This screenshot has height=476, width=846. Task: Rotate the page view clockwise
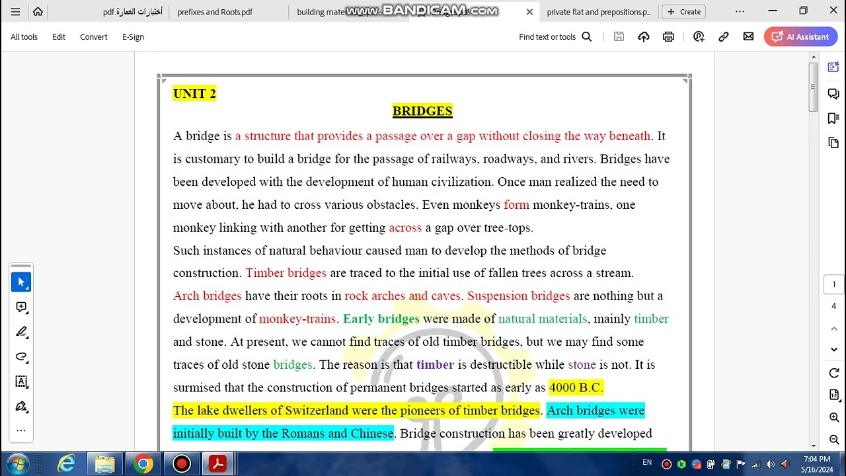point(834,374)
